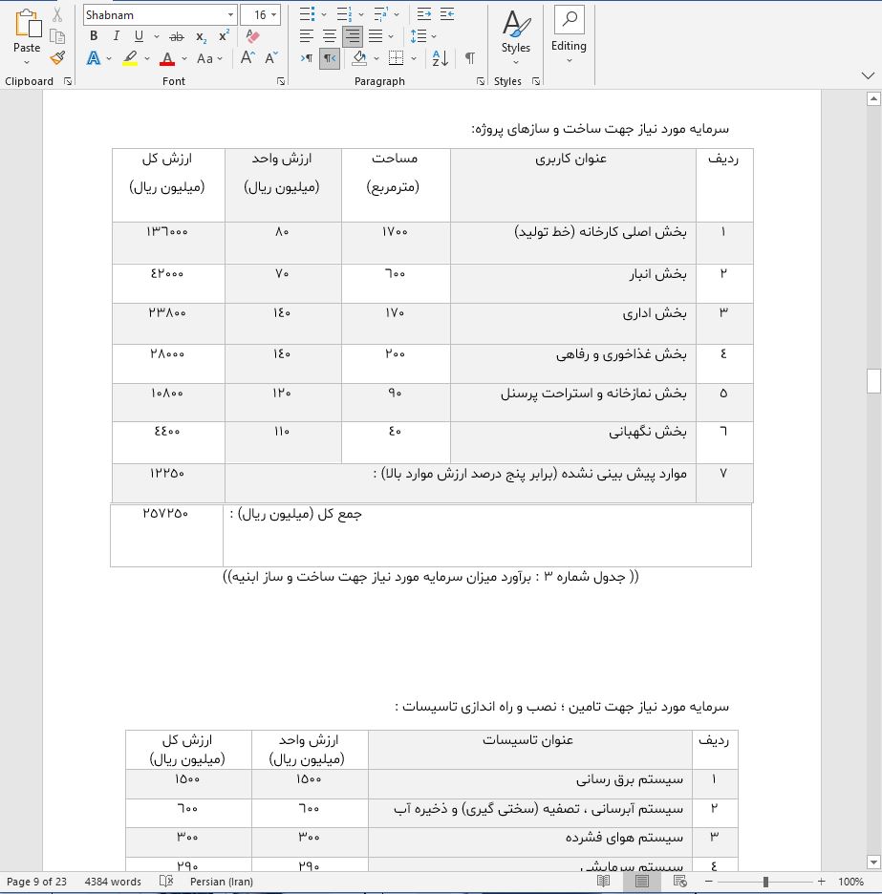Viewport: 882px width, 894px height.
Task: Open the Styles gallery button
Action: click(x=516, y=36)
